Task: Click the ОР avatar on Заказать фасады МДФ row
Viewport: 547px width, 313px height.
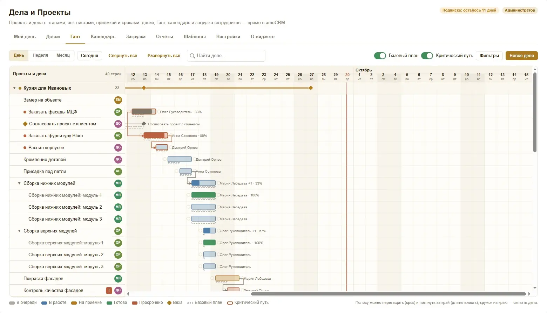Action: click(118, 112)
